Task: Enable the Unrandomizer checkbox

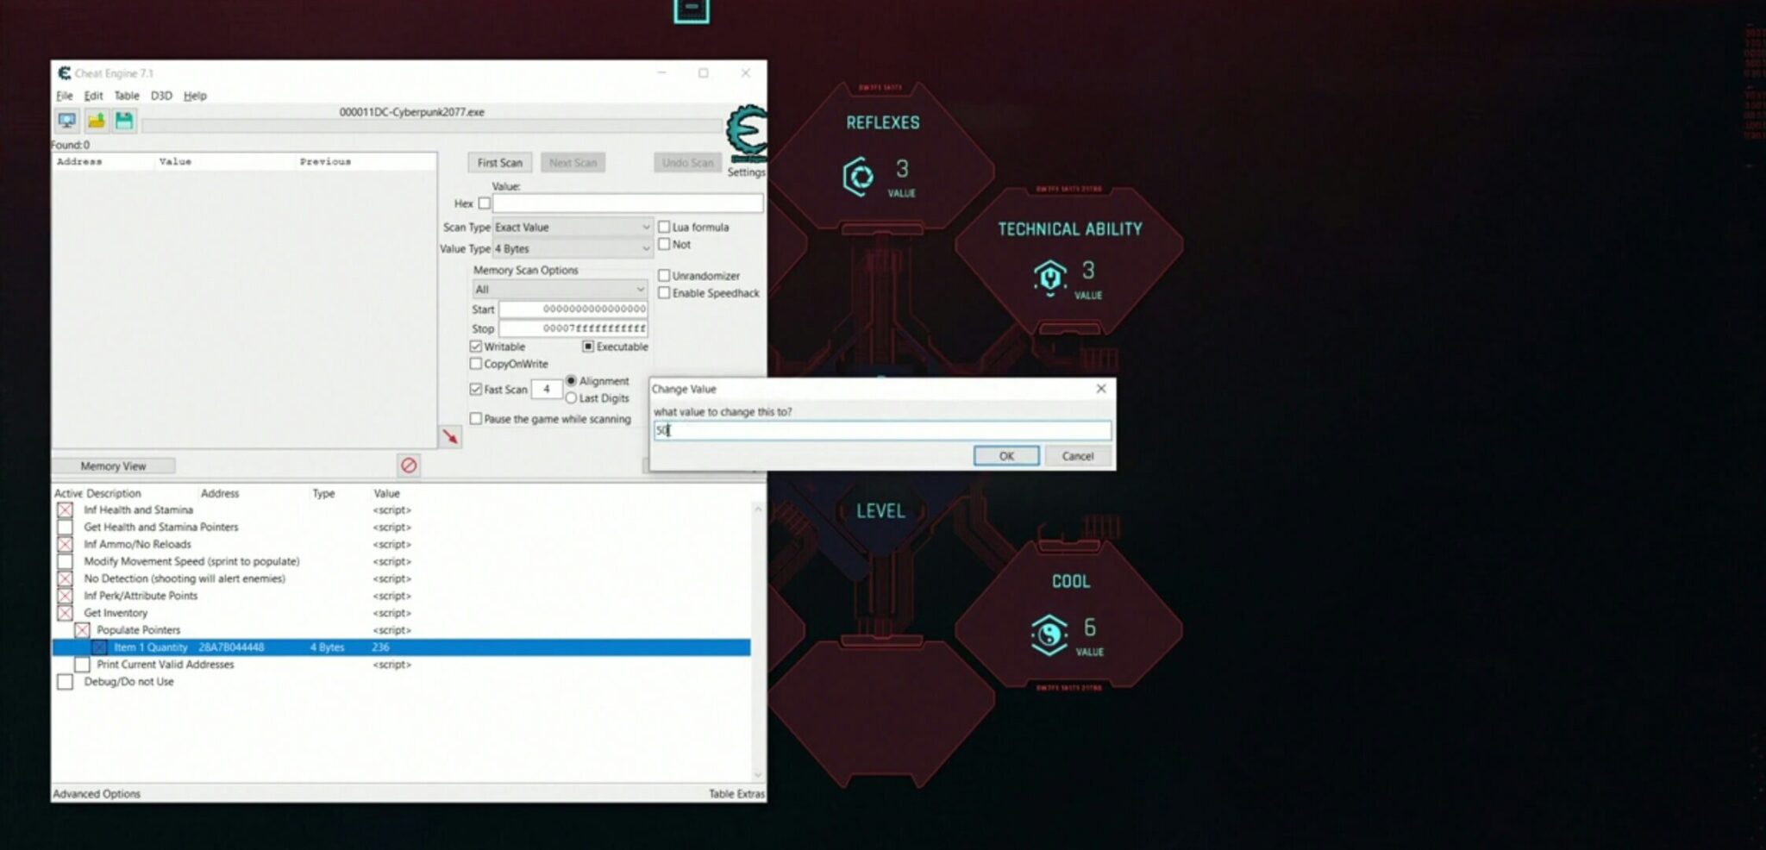Action: (664, 276)
